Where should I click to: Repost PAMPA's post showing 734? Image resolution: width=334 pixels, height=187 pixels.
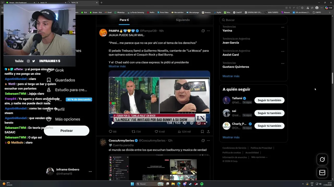(136, 132)
